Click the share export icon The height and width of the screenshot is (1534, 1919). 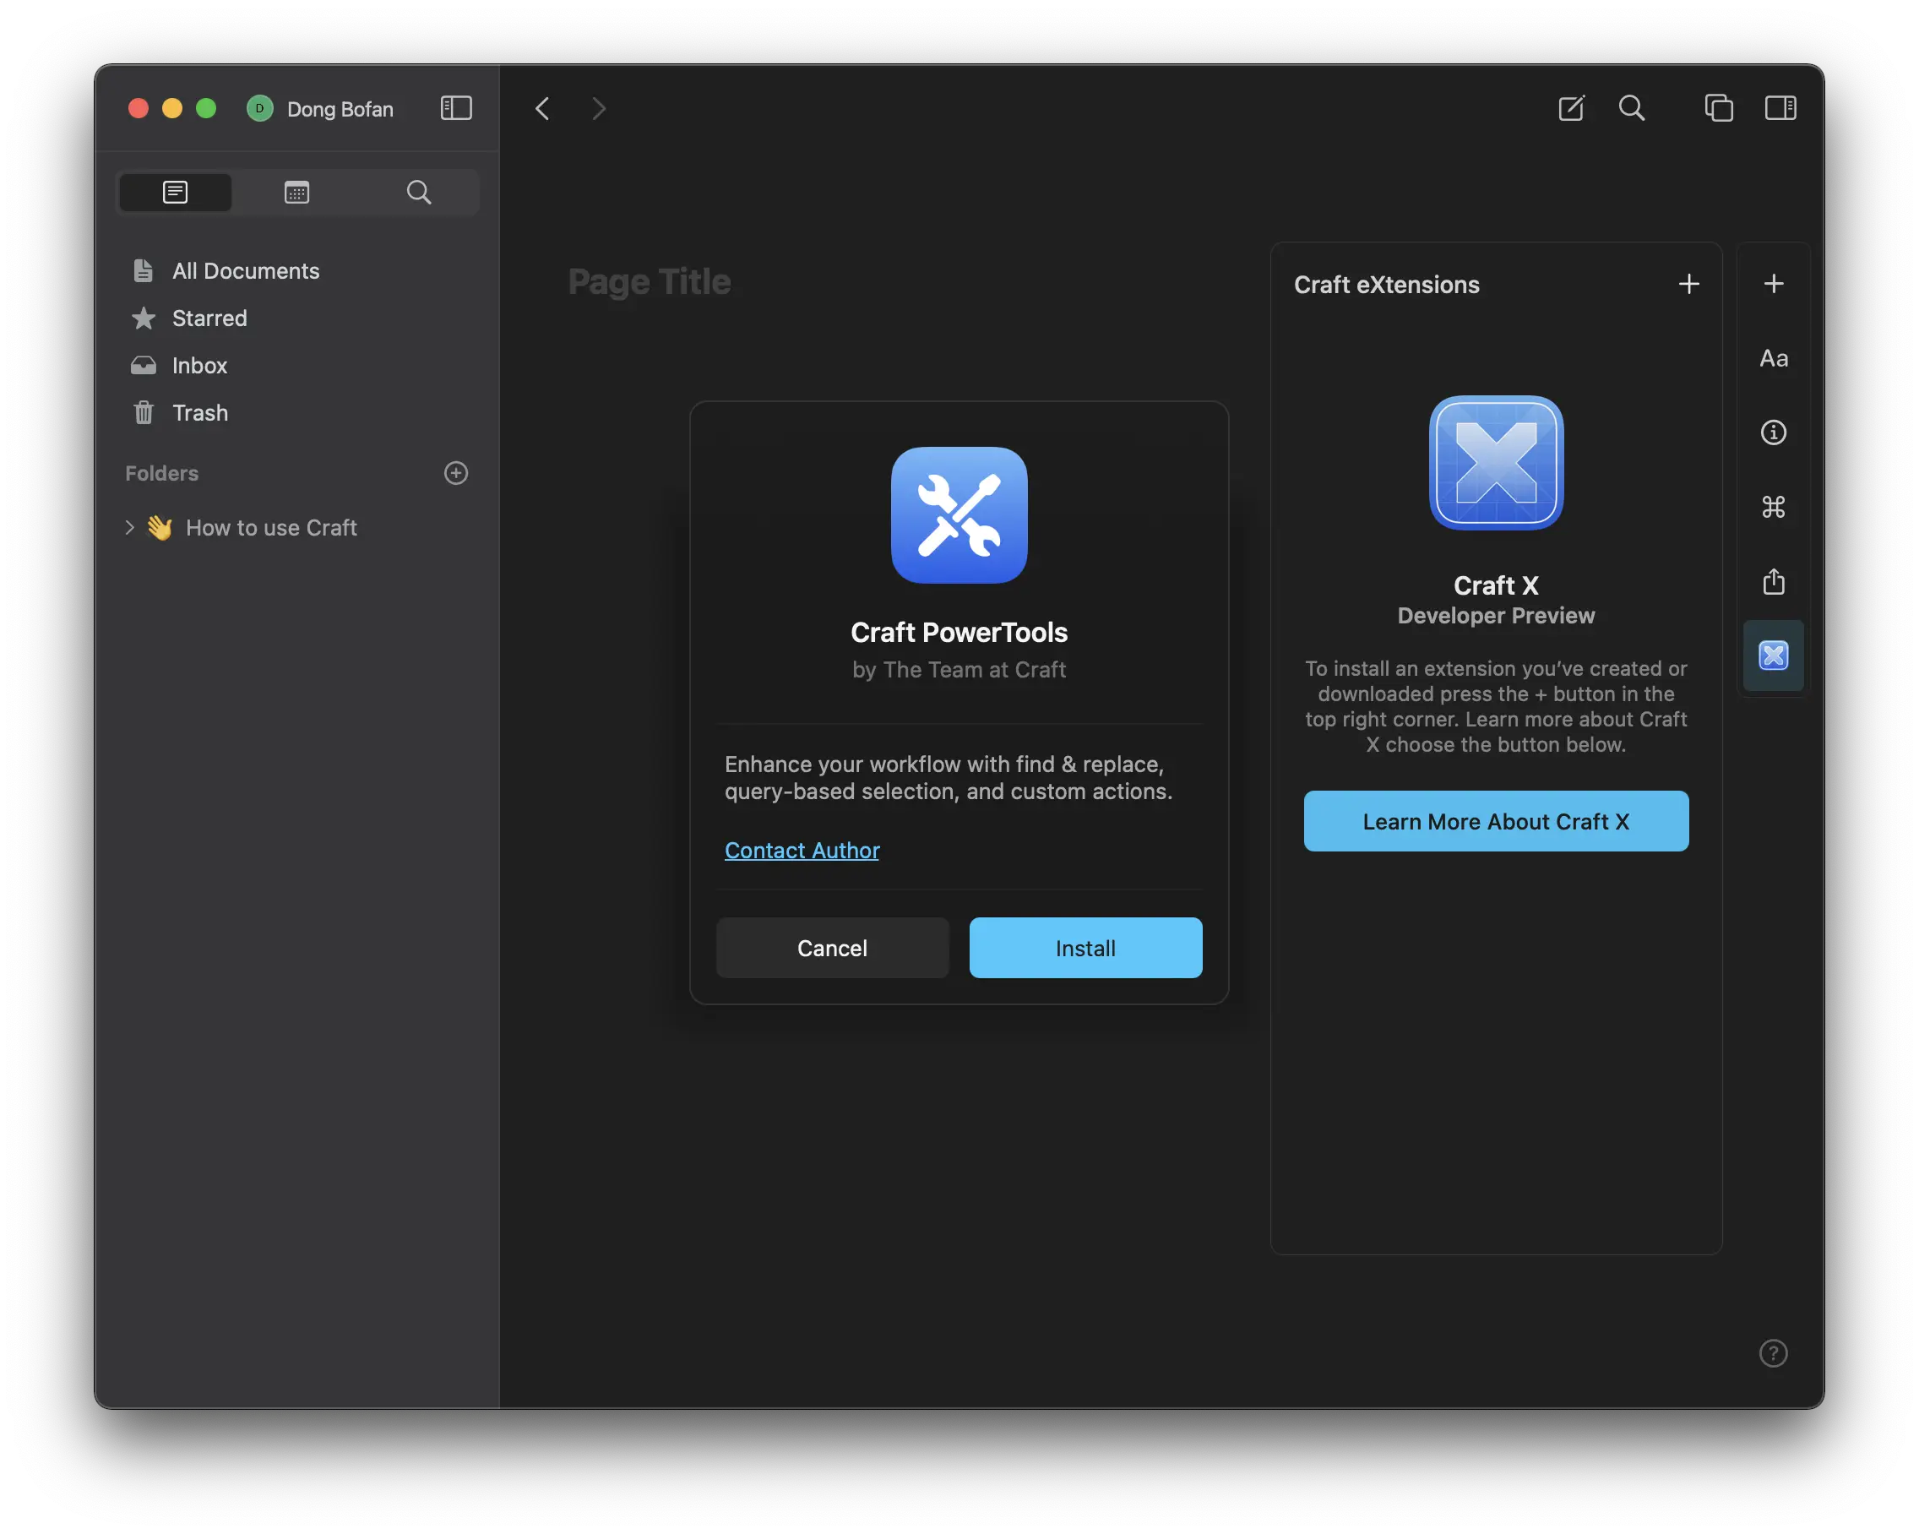[x=1773, y=581]
